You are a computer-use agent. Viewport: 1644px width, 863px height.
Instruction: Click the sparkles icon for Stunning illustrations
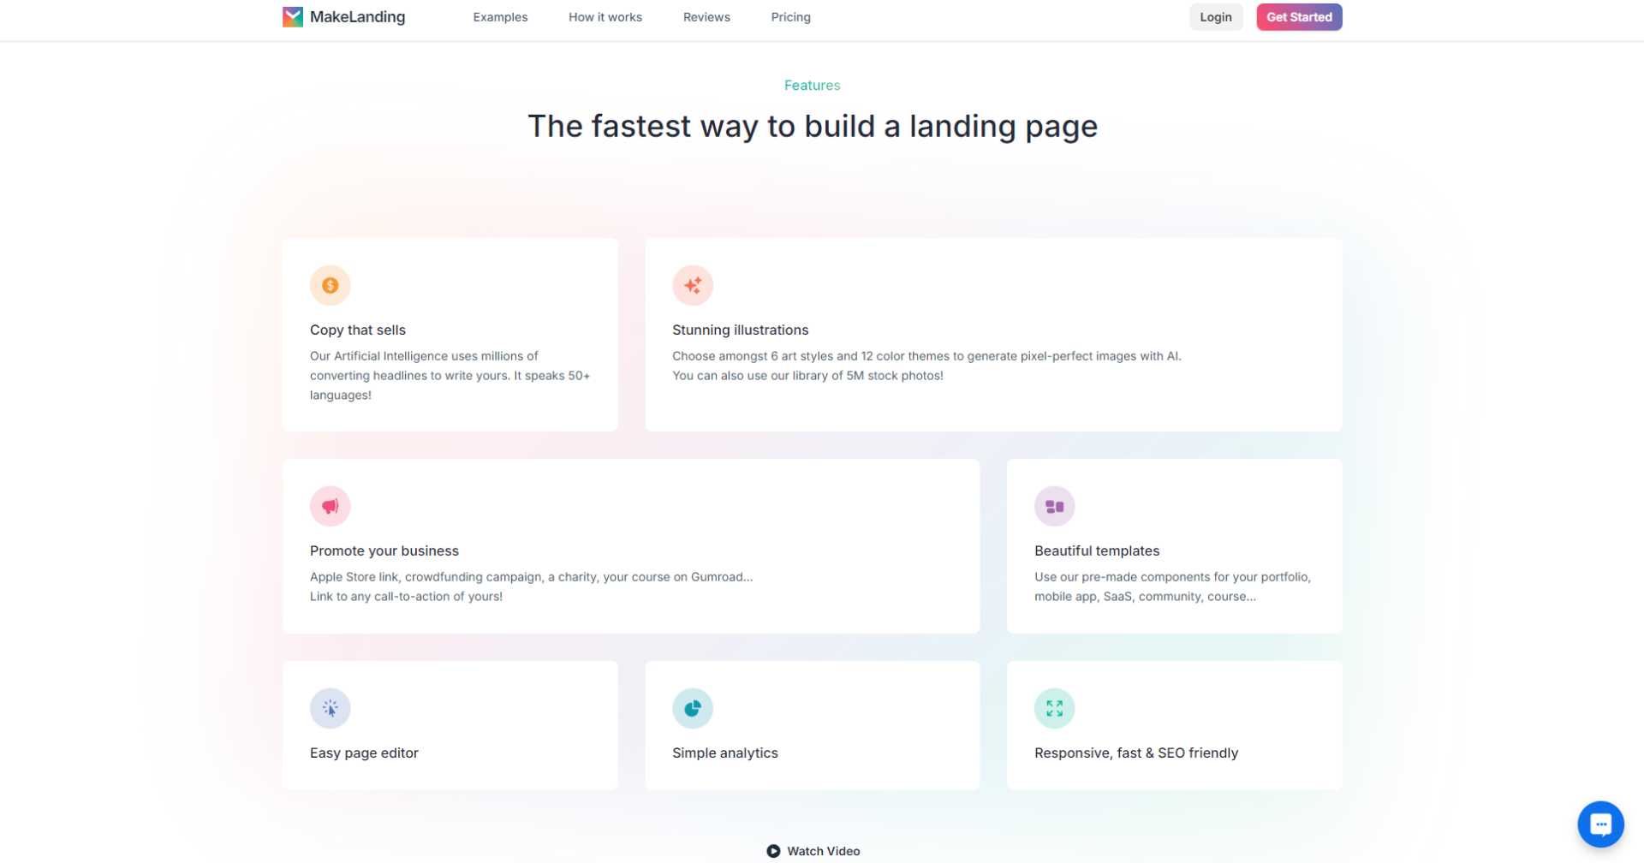(692, 285)
